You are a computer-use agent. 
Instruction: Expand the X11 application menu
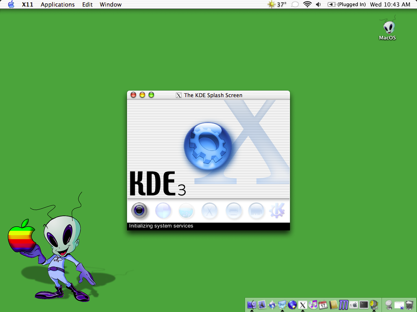(x=27, y=4)
